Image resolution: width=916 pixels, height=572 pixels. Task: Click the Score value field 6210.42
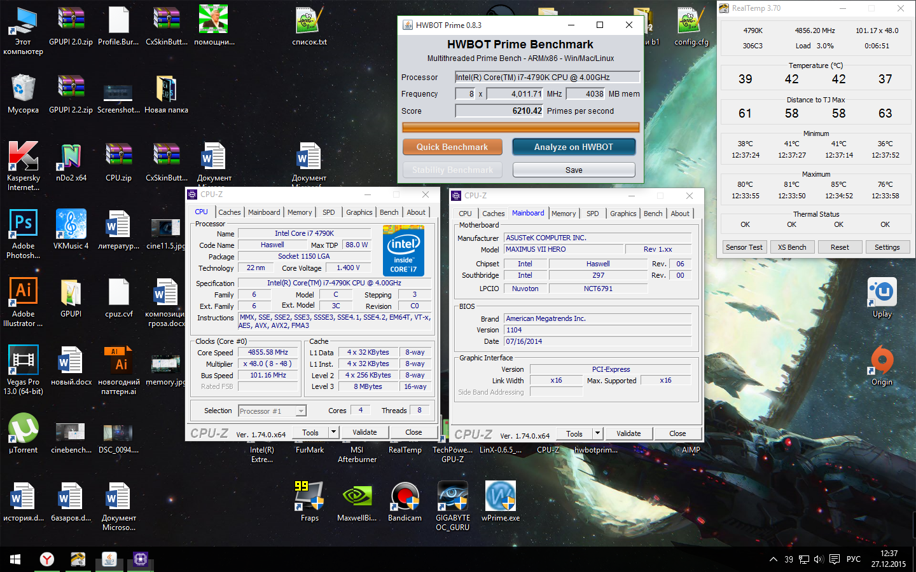click(x=499, y=111)
